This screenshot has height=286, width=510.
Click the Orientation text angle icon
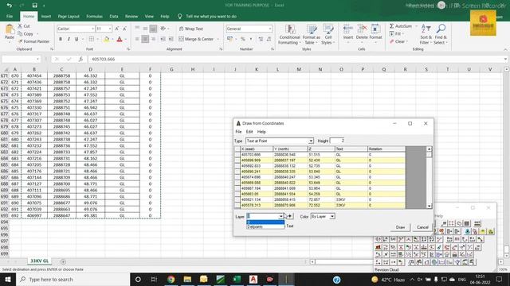163,29
